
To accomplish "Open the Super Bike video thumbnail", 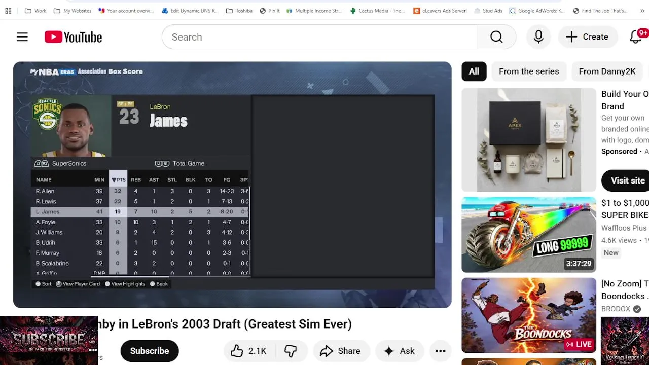I will point(529,235).
